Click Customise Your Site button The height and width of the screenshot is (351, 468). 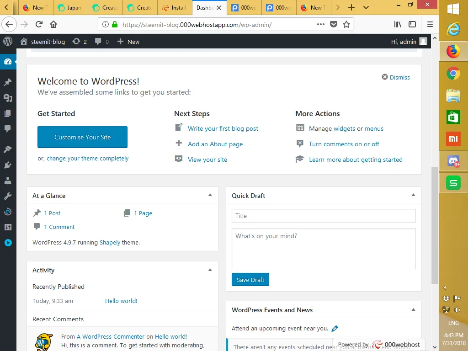(x=82, y=137)
